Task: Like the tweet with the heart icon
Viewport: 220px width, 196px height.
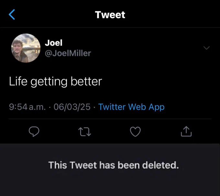Action: tap(135, 132)
